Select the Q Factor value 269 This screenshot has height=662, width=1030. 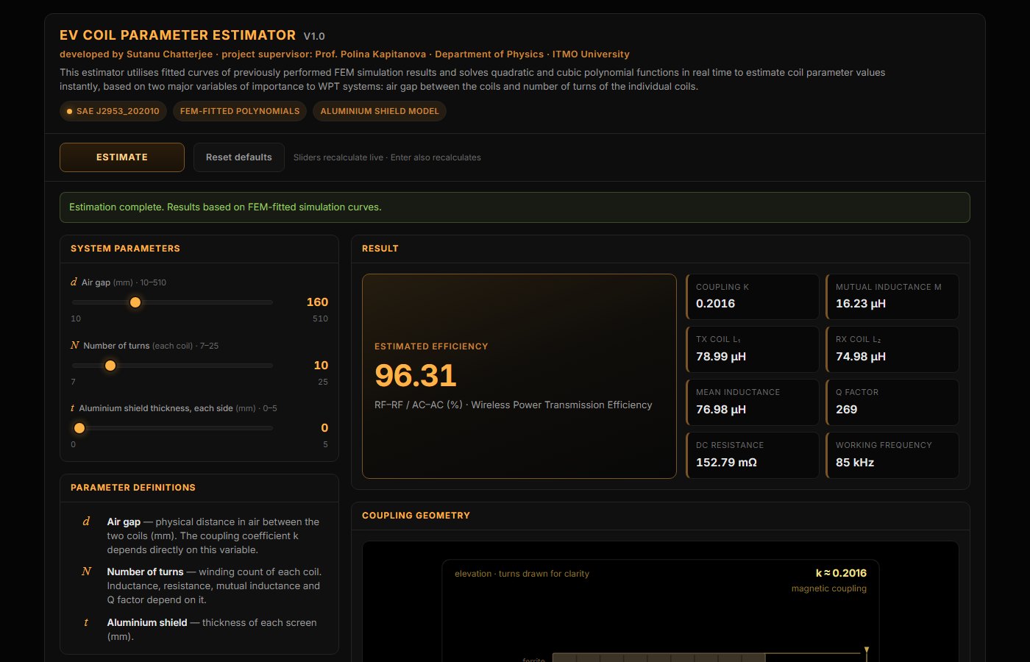[x=847, y=410]
